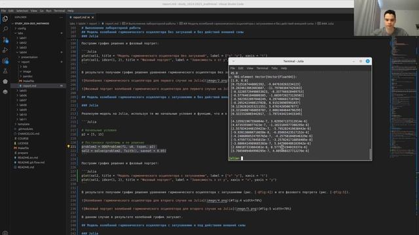Expand the lab03 folder
The height and width of the screenshot is (235, 419).
[x=23, y=48]
